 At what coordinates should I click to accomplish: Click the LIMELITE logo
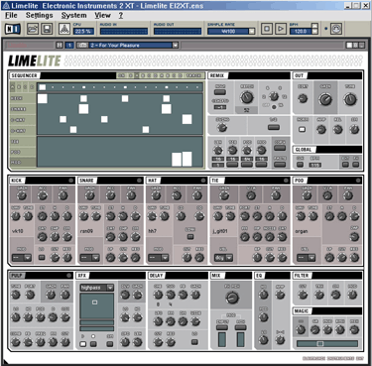tap(34, 61)
